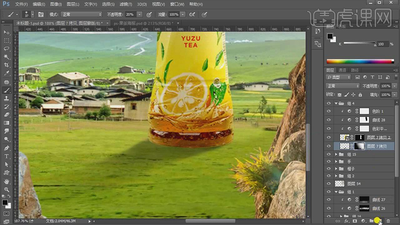Select the Pen tool
Image resolution: width=400 pixels, height=225 pixels.
6,148
